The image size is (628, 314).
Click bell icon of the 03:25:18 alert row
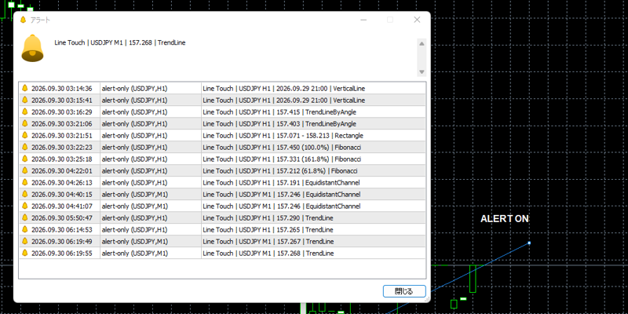click(x=25, y=159)
